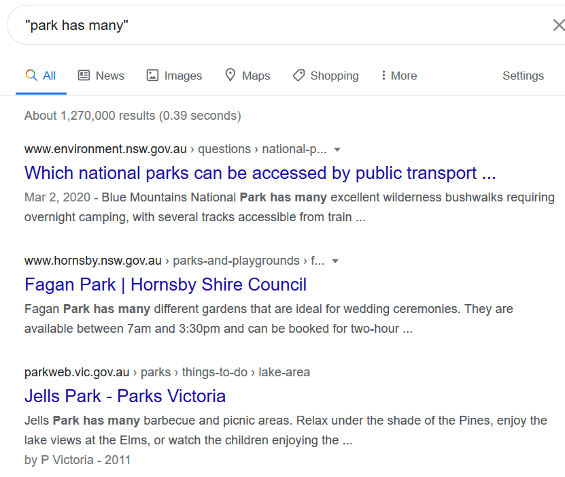The height and width of the screenshot is (477, 565).
Task: Open dropdown arrow next to environment.nsw.gov.au URL
Action: coord(337,149)
